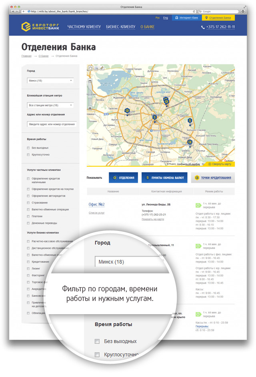Tick the Кредитование checkbox

pyautogui.click(x=28, y=262)
